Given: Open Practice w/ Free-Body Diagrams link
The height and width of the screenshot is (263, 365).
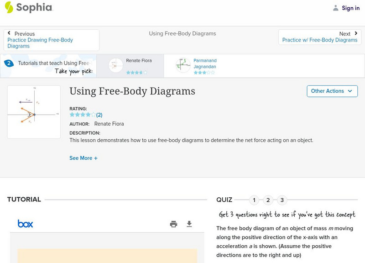Looking at the screenshot, I should pyautogui.click(x=319, y=40).
